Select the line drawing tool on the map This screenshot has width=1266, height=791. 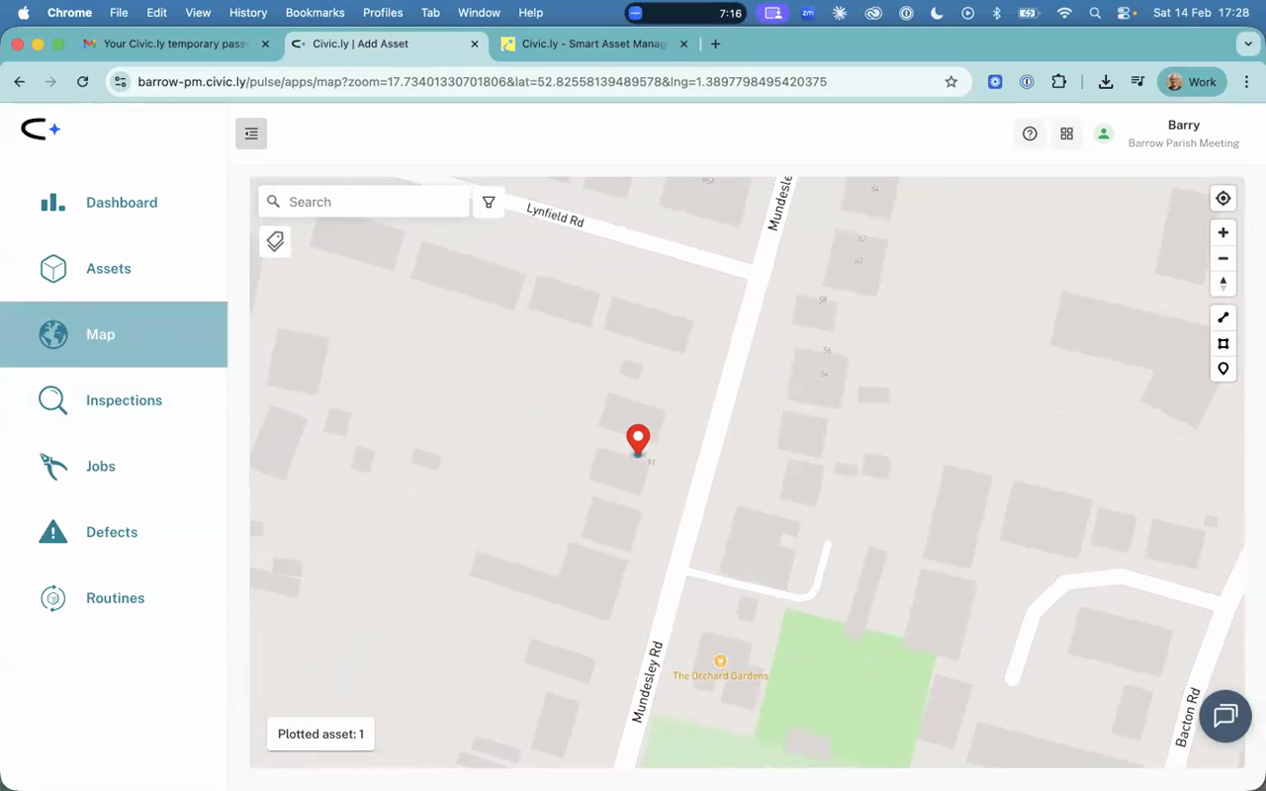tap(1223, 316)
